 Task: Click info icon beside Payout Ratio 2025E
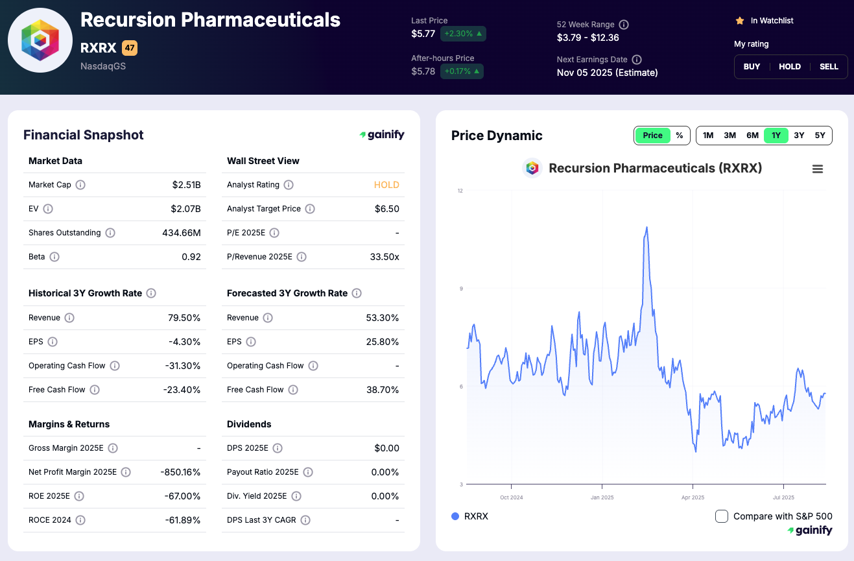(x=308, y=472)
